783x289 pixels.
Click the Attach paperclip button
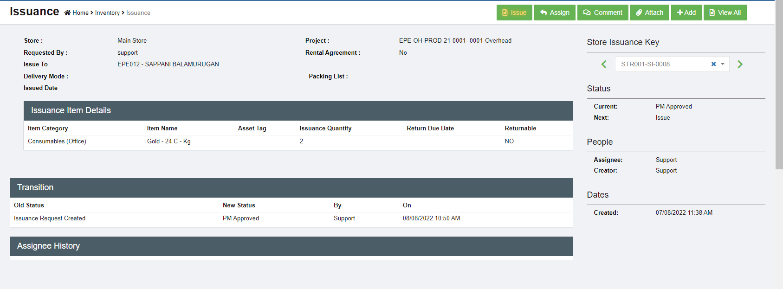point(649,13)
